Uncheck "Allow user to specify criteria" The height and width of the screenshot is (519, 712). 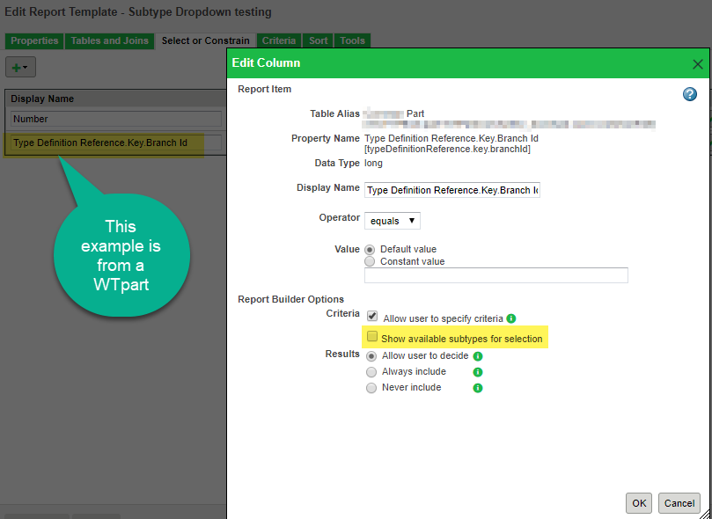pos(371,317)
